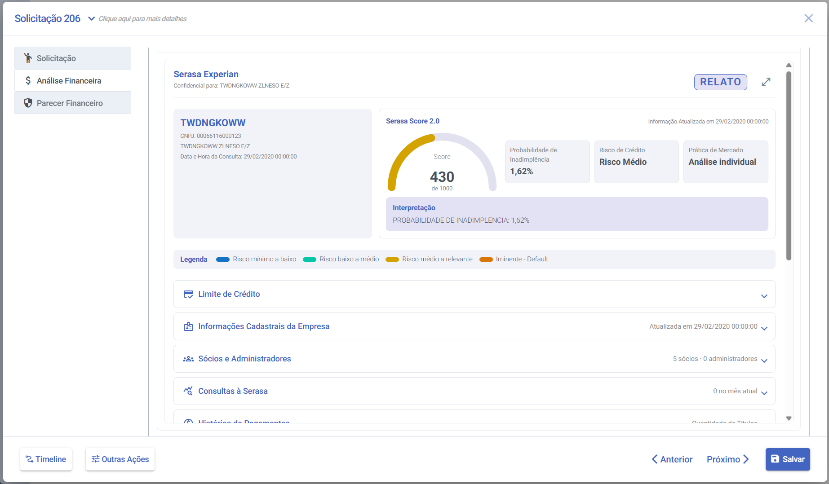Go to Anterior step
The height and width of the screenshot is (484, 829).
672,459
